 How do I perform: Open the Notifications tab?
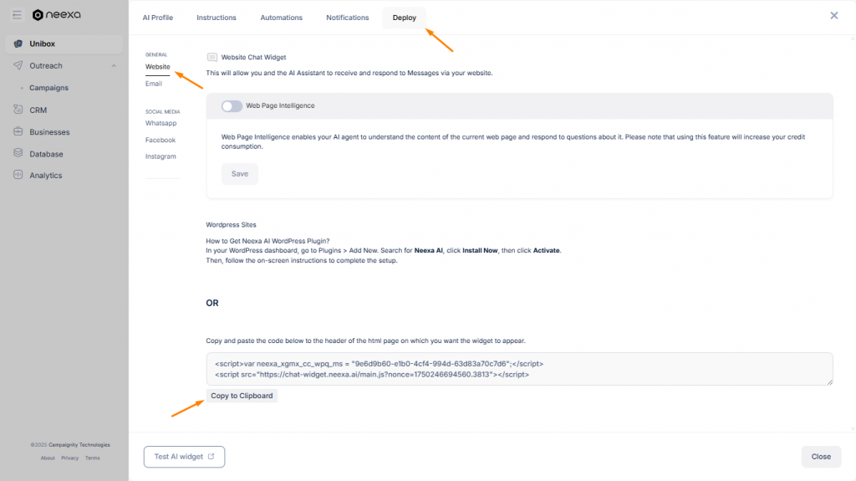point(347,18)
